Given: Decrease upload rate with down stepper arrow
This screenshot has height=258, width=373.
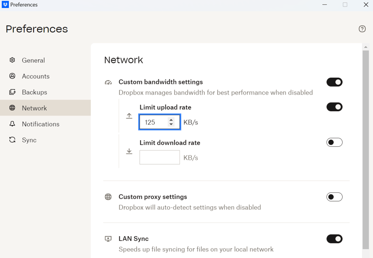Looking at the screenshot, I should tap(171, 124).
